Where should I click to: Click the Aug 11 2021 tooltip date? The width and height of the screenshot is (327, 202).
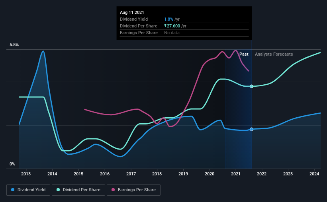point(132,12)
